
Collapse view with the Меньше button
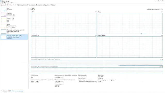tap(4, 91)
